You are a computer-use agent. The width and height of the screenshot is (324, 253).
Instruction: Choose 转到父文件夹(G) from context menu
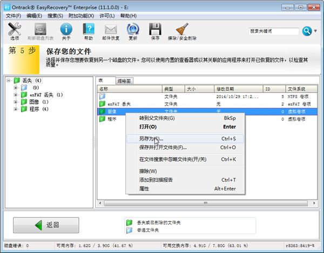[x=185, y=118]
